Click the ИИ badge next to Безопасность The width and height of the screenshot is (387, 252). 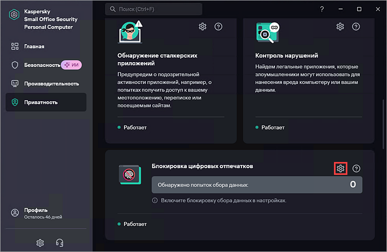click(72, 65)
